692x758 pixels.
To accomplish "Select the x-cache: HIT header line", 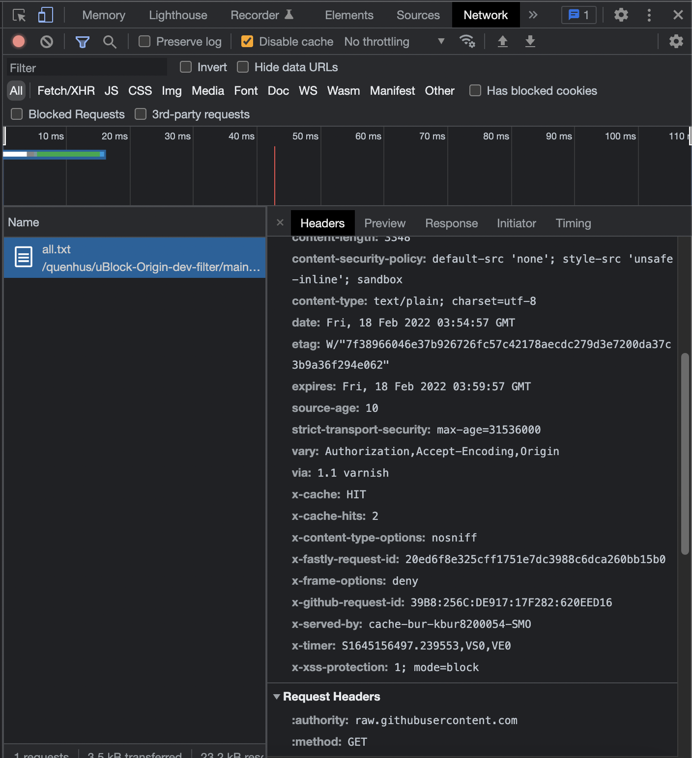I will tap(329, 494).
